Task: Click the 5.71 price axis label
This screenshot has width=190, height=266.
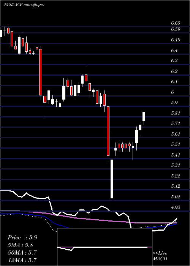Action: click(176, 123)
